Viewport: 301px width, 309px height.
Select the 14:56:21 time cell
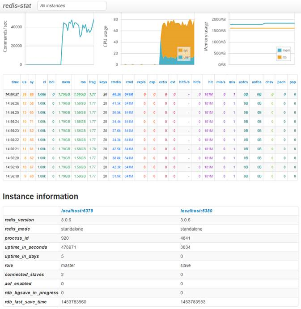pyautogui.click(x=12, y=149)
